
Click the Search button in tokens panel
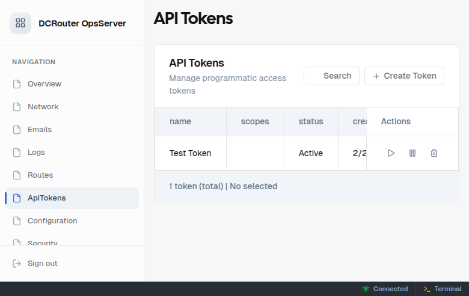pos(331,76)
